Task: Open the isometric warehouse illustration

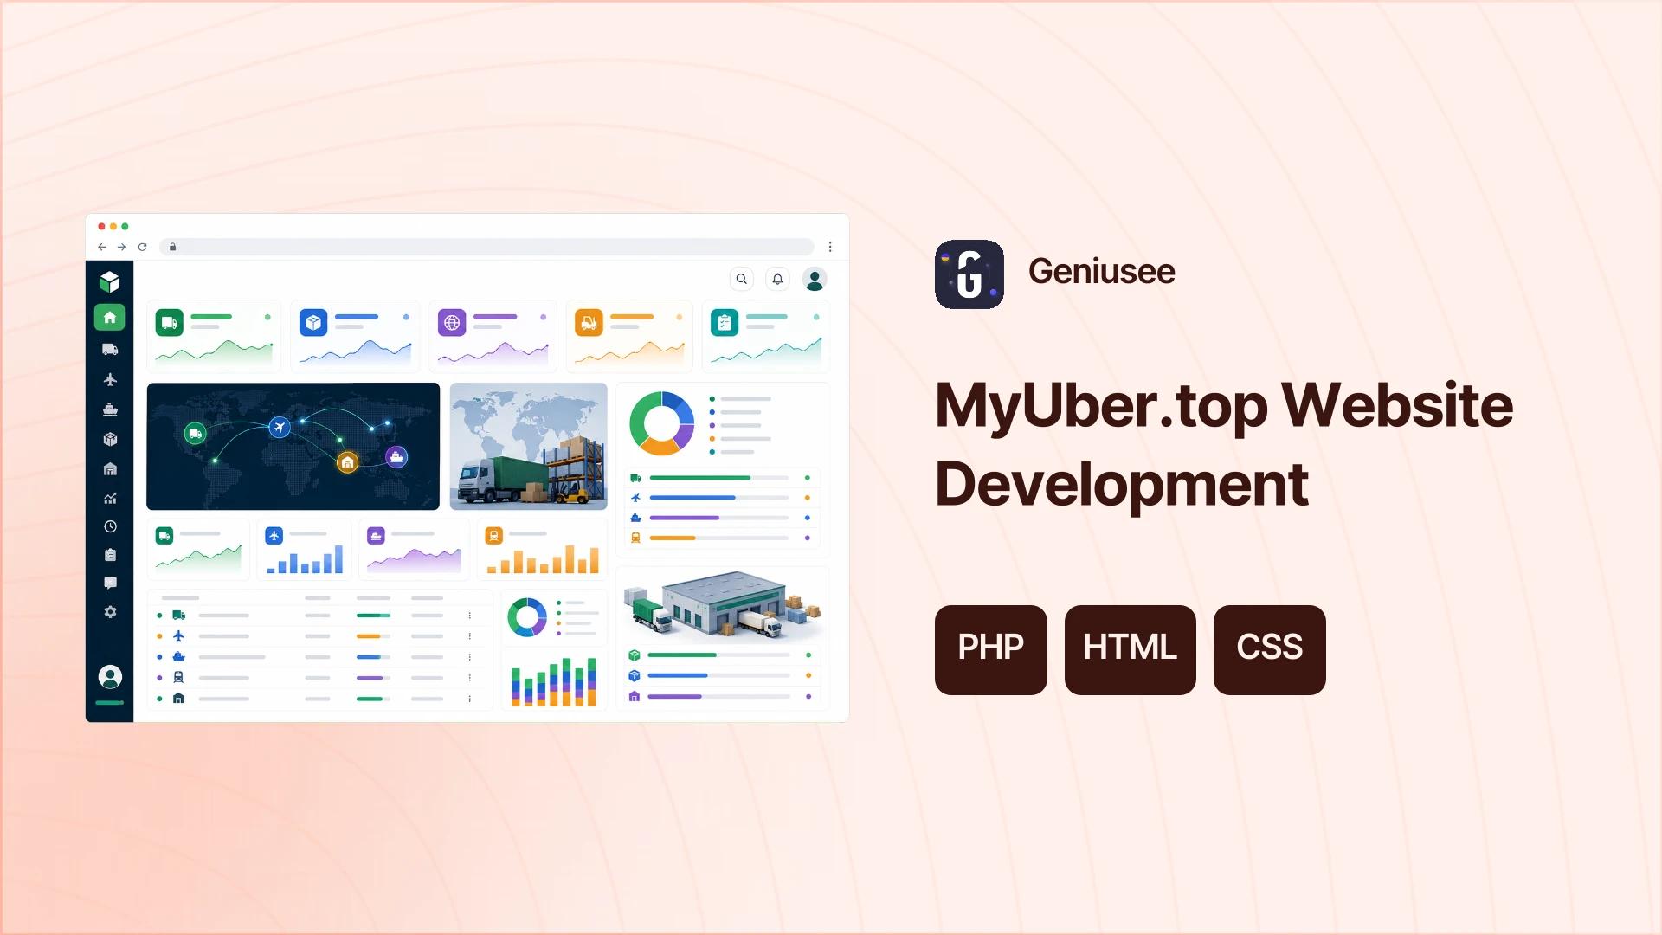Action: (723, 606)
